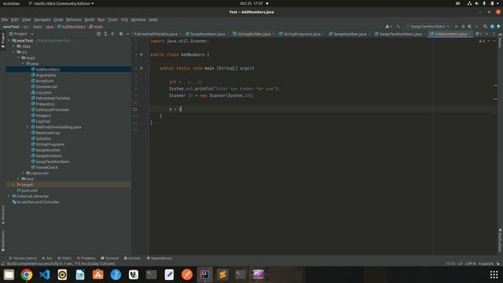
Task: Select VowelCheck class in tree
Action: point(47,167)
